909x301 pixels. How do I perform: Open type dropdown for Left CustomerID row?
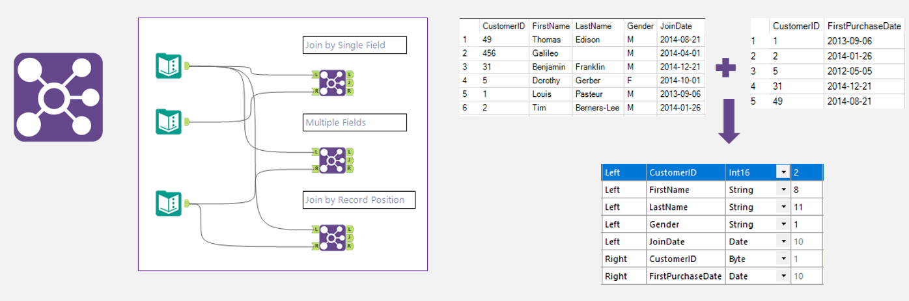point(782,173)
